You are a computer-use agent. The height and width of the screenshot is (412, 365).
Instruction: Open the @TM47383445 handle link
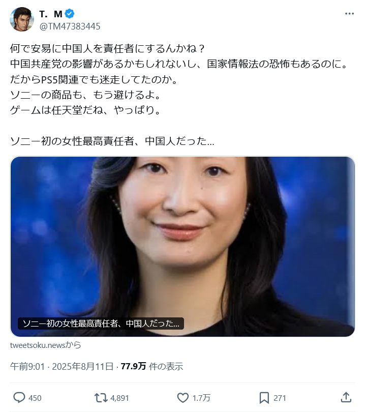coord(70,26)
